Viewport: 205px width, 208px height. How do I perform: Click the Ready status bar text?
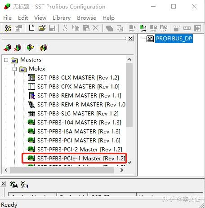(x=9, y=205)
